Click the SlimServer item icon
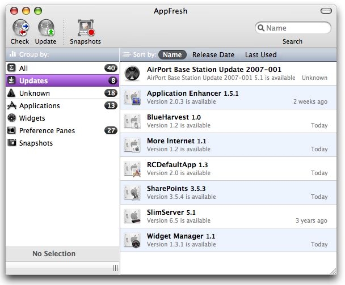Screen dimensions: 345x285 (x=132, y=216)
